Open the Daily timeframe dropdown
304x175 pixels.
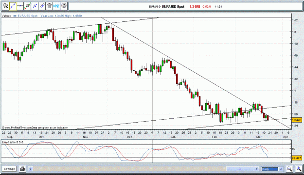[x=272, y=169]
